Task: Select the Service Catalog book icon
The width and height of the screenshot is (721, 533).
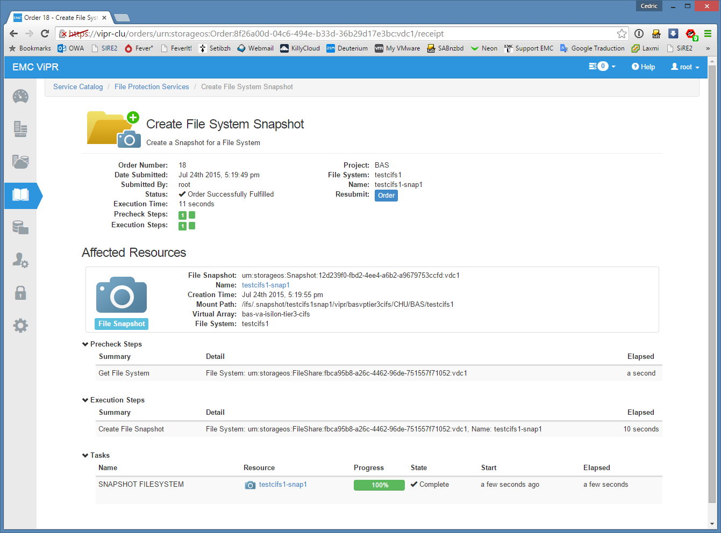Action: pos(20,195)
